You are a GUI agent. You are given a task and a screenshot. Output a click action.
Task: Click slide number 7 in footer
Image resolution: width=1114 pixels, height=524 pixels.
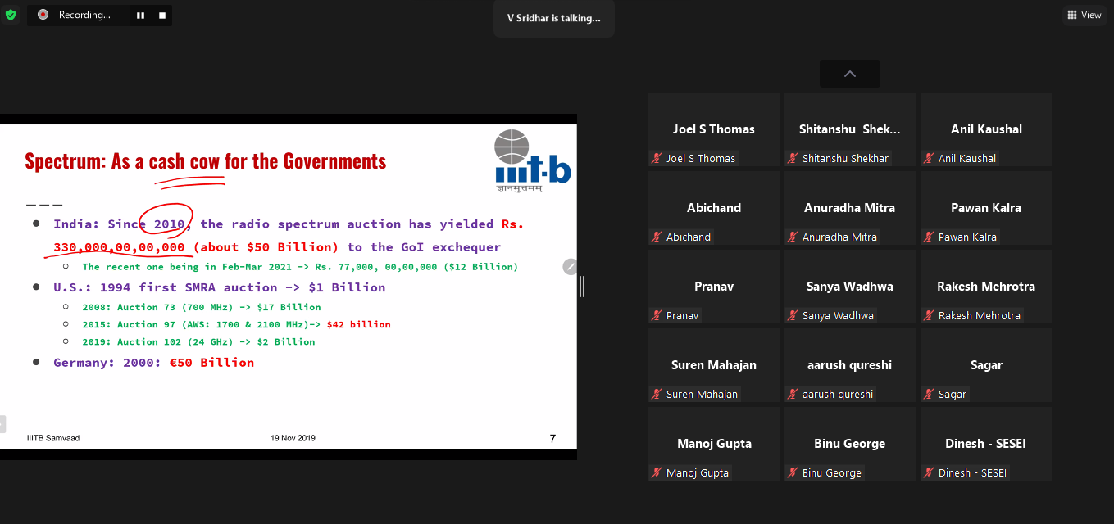(552, 439)
